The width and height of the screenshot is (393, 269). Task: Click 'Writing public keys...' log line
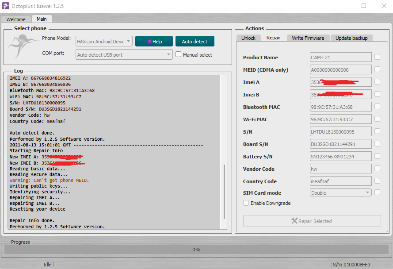(x=39, y=186)
